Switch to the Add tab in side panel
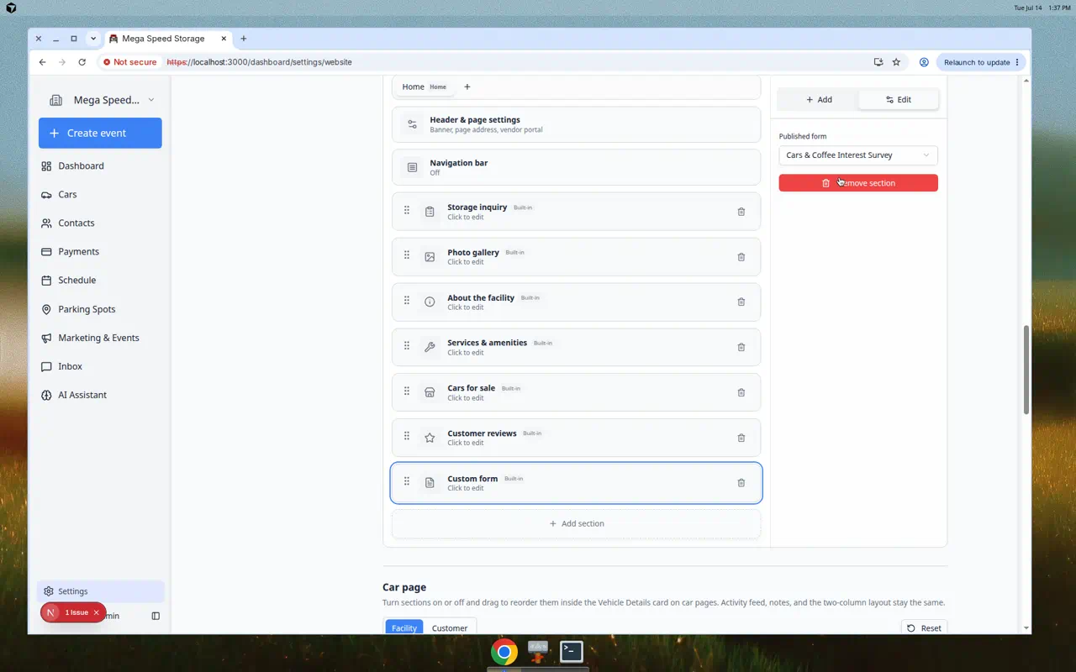Viewport: 1076px width, 672px height. click(819, 99)
